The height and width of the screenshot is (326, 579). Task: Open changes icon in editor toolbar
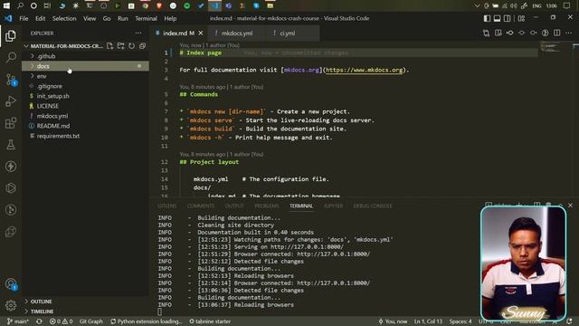click(486, 34)
